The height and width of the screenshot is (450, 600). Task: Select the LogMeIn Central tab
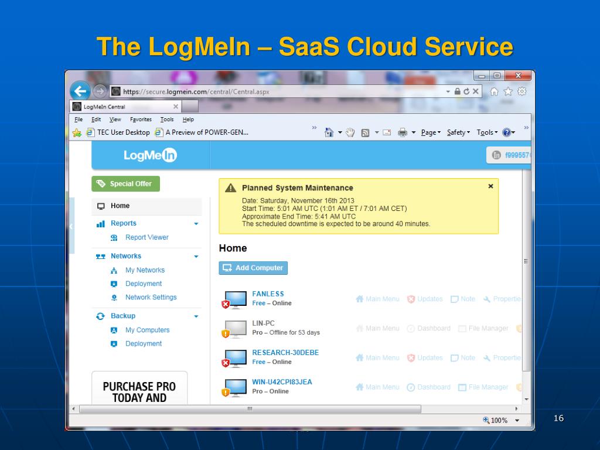click(x=125, y=107)
